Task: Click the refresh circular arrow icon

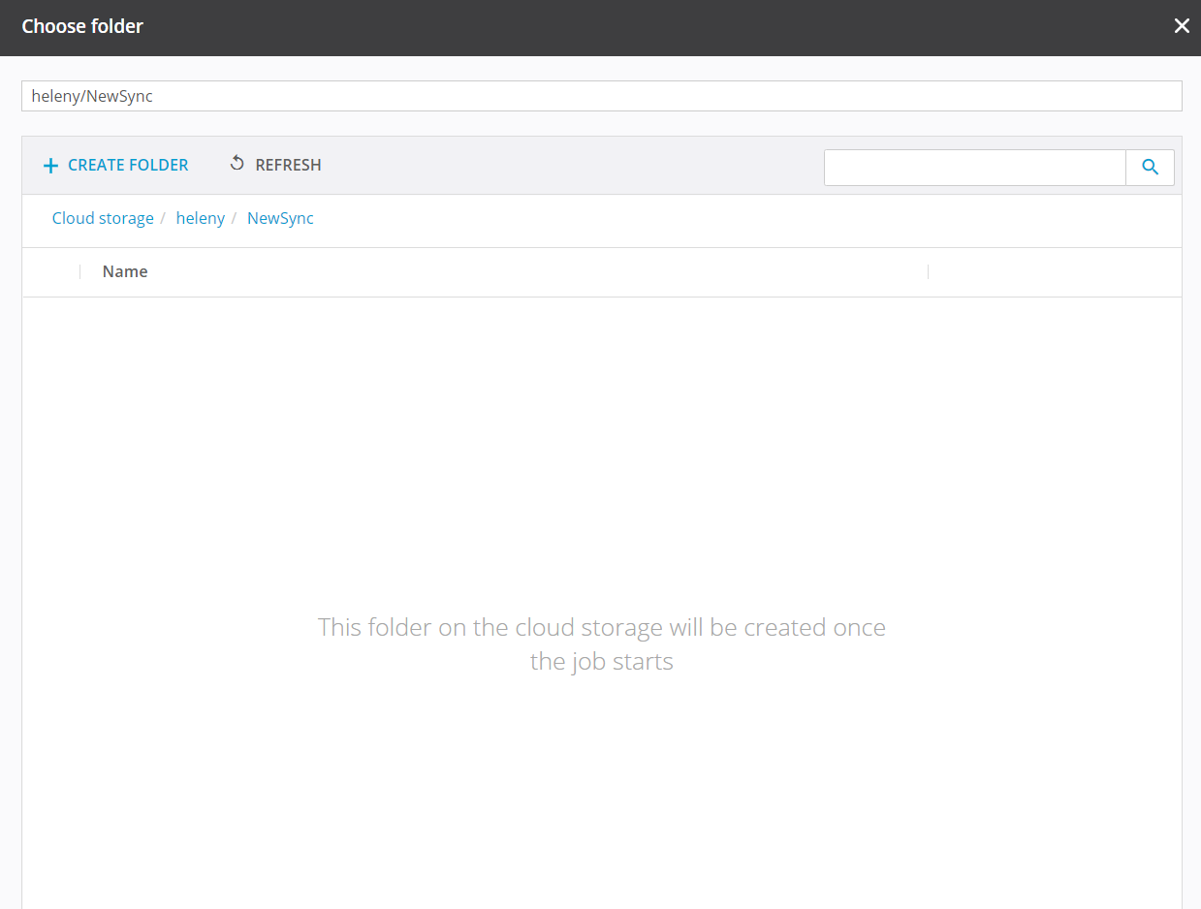Action: (237, 164)
